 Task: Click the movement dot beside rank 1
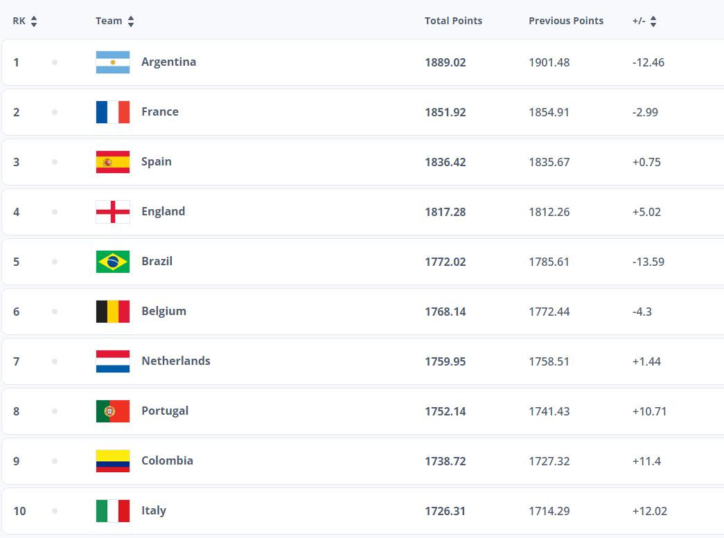click(55, 62)
